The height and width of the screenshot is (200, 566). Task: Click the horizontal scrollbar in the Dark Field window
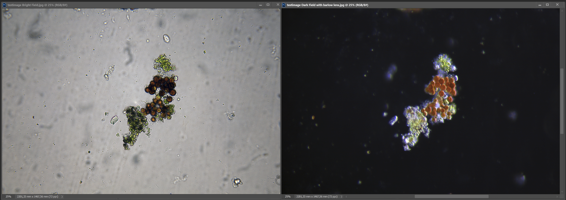click(x=451, y=196)
